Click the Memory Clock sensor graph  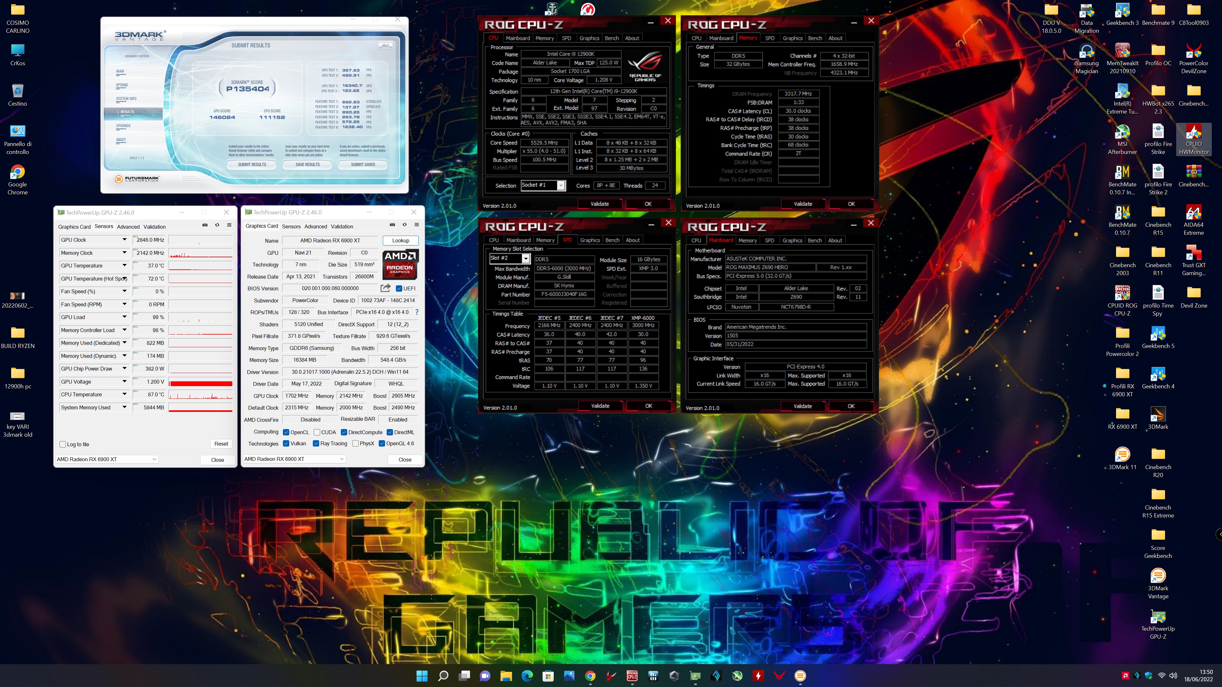(x=201, y=253)
